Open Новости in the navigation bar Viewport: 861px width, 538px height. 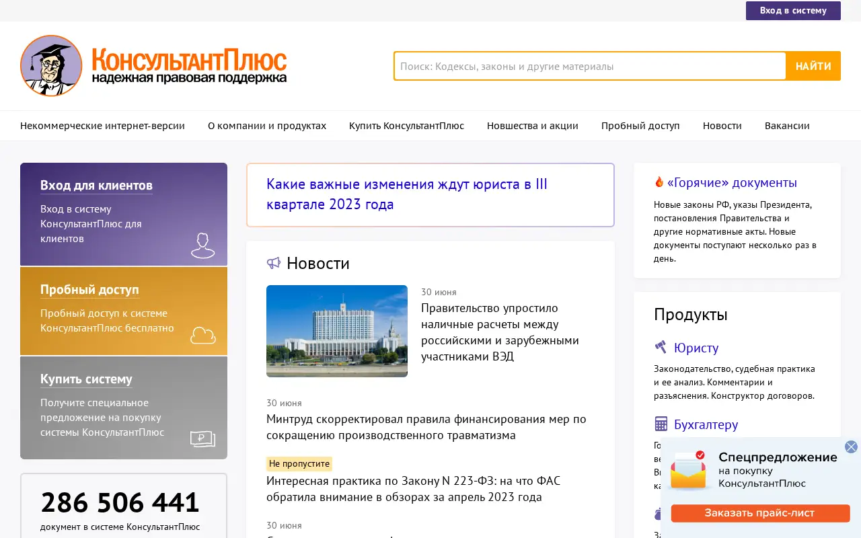[722, 126]
